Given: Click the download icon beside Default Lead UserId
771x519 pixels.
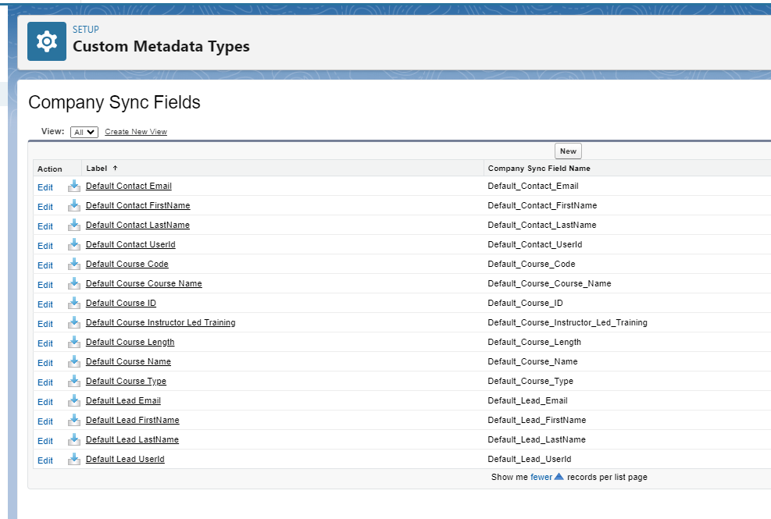Looking at the screenshot, I should pos(73,460).
